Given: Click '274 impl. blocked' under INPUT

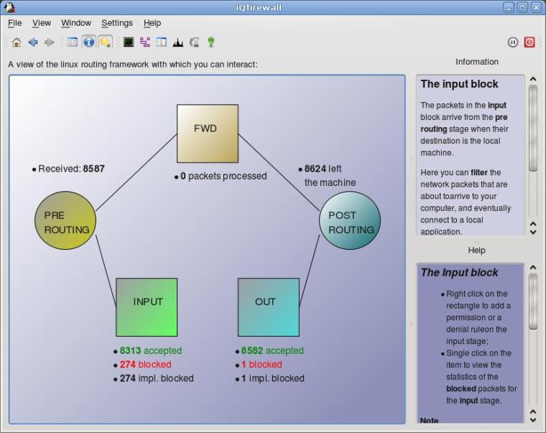Looking at the screenshot, I should 157,378.
